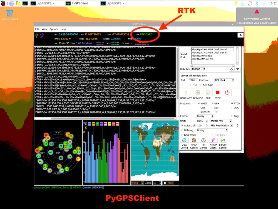Enable the Tags checkbox
Screen dimensions: 278x209
point(232,116)
